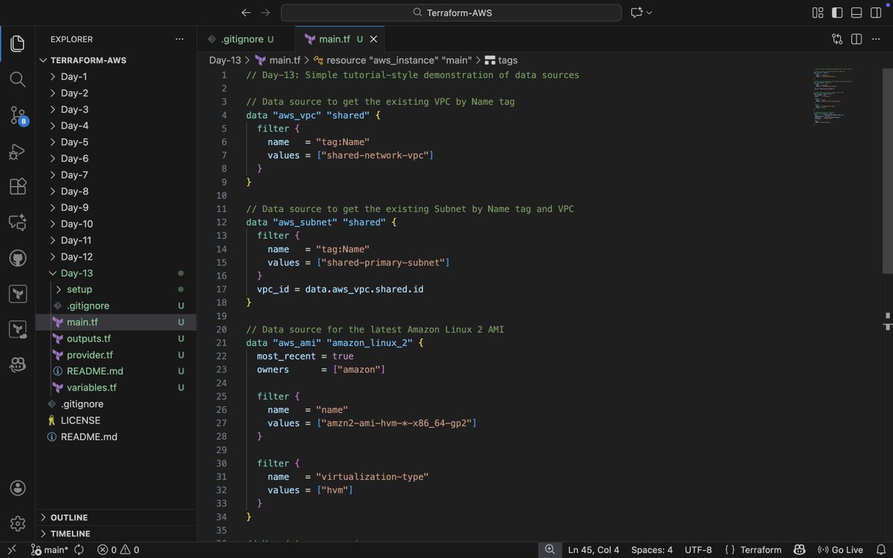Collapse the TERRAFORM-AWS explorer section
The width and height of the screenshot is (893, 558).
89,60
